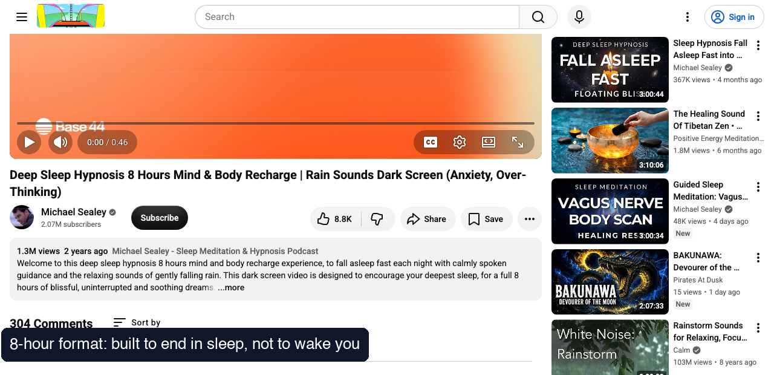Image resolution: width=774 pixels, height=375 pixels.
Task: Open the Sort by comments dropdown
Action: 137,322
